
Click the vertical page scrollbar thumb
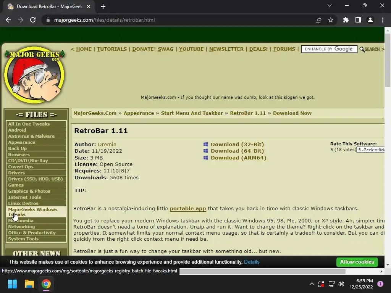[388, 60]
